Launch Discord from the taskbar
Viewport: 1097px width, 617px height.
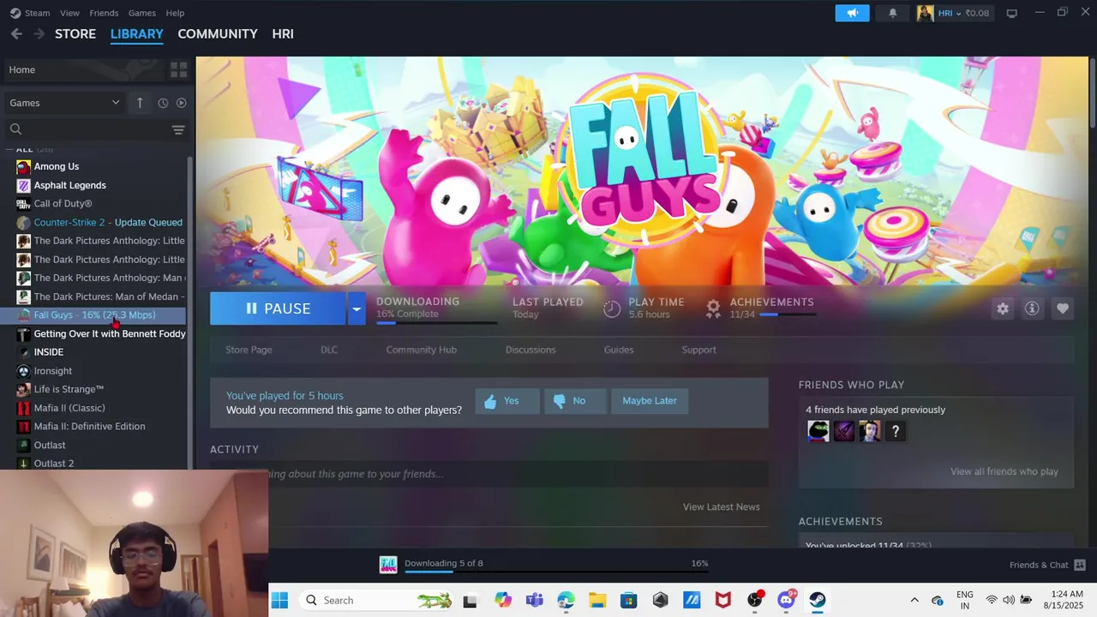(786, 600)
